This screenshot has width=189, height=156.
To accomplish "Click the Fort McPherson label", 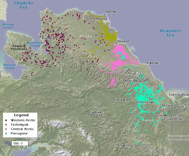I will pyautogui.click(x=169, y=116).
